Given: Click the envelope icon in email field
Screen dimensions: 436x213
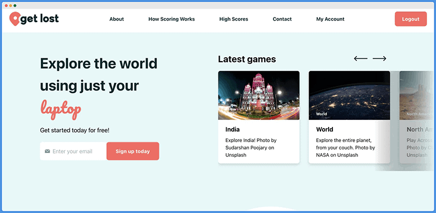Looking at the screenshot, I should [x=47, y=151].
